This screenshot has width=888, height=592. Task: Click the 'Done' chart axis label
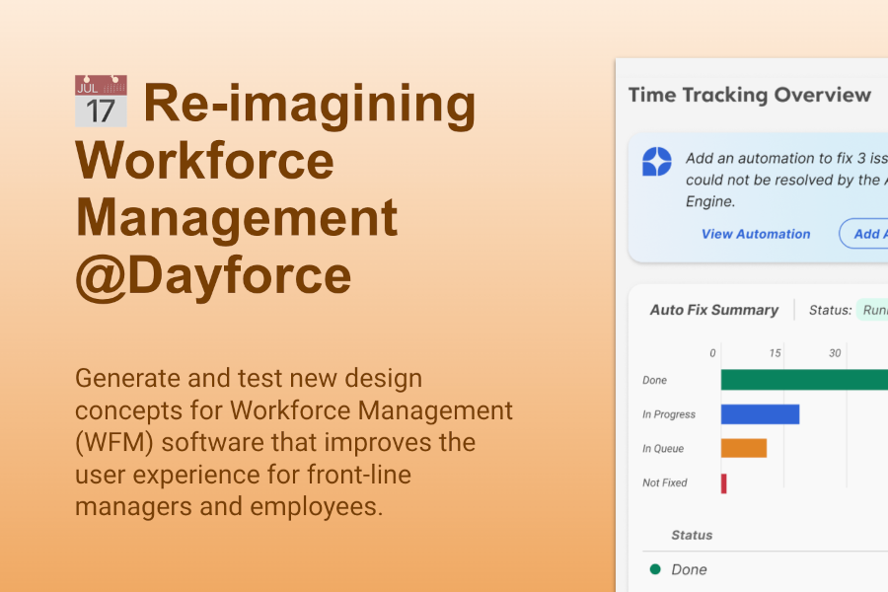654,380
